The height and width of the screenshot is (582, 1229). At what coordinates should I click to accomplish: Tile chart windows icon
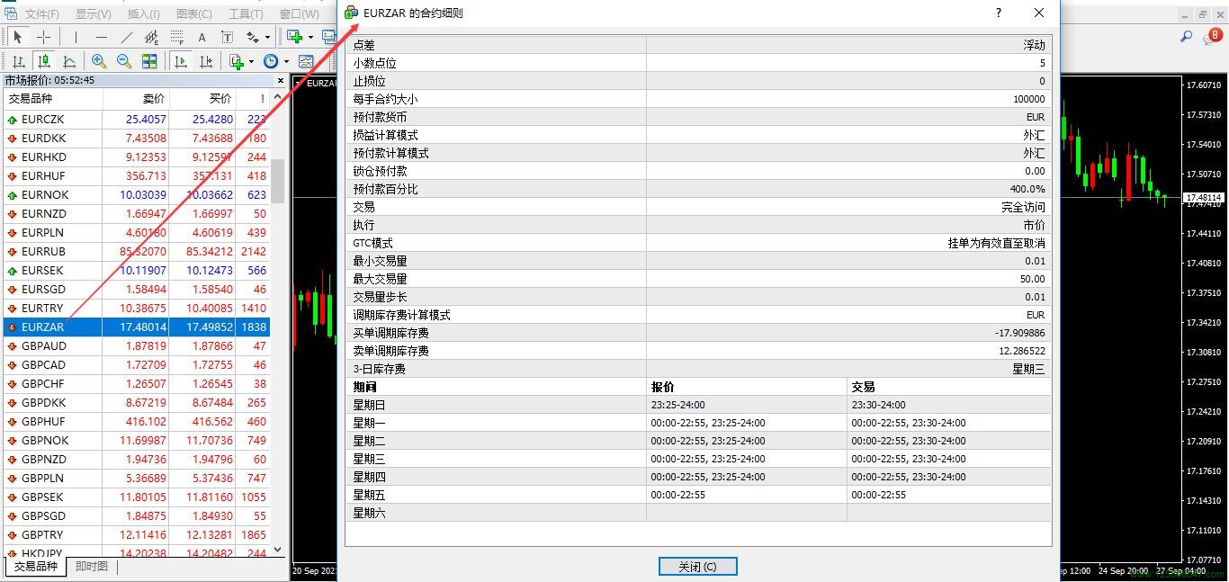pos(149,61)
